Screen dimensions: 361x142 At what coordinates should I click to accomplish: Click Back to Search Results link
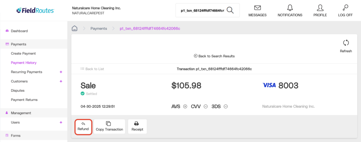214,56
